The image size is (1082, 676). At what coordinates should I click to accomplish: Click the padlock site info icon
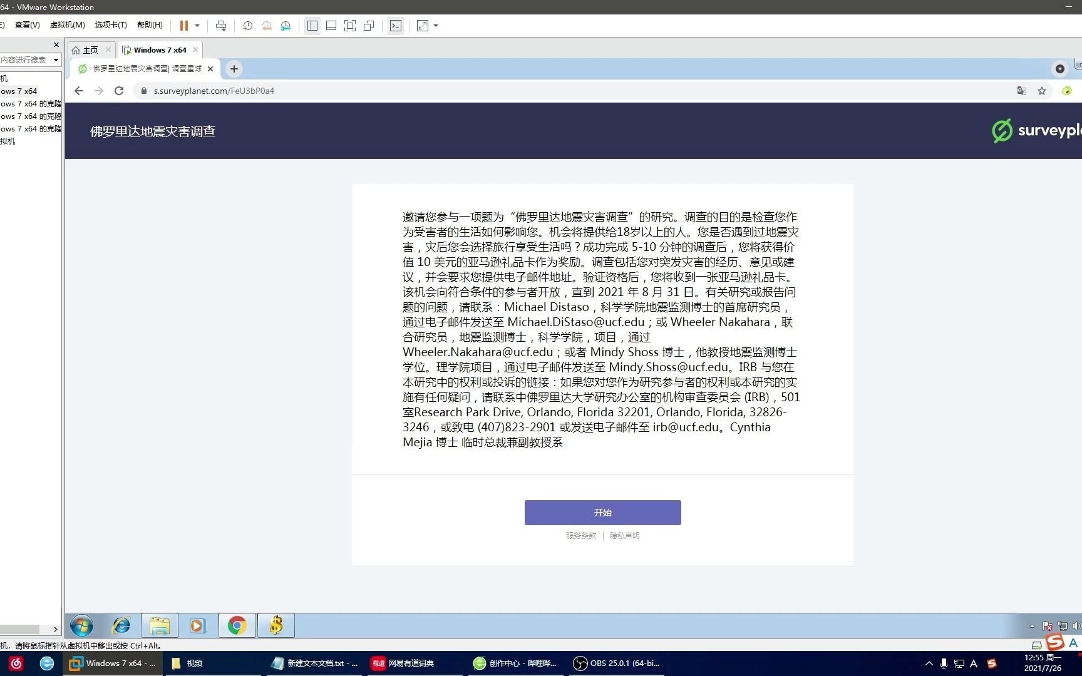pyautogui.click(x=144, y=91)
